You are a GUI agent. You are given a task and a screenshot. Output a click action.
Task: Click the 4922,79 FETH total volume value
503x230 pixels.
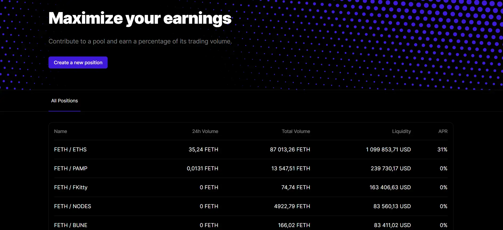coord(292,206)
